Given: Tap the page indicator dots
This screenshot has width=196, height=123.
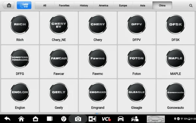Looking at the screenshot, I should point(98,113).
